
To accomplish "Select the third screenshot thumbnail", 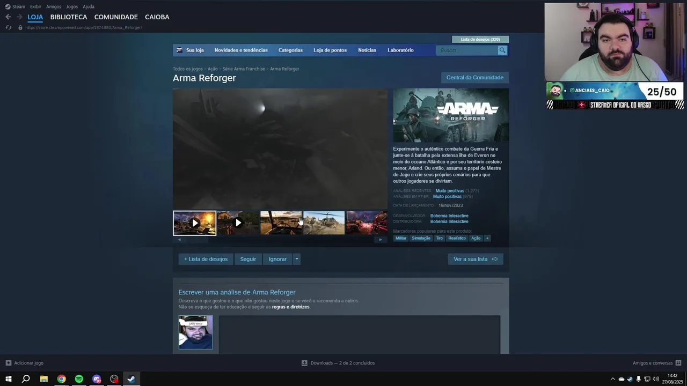I will (x=281, y=223).
